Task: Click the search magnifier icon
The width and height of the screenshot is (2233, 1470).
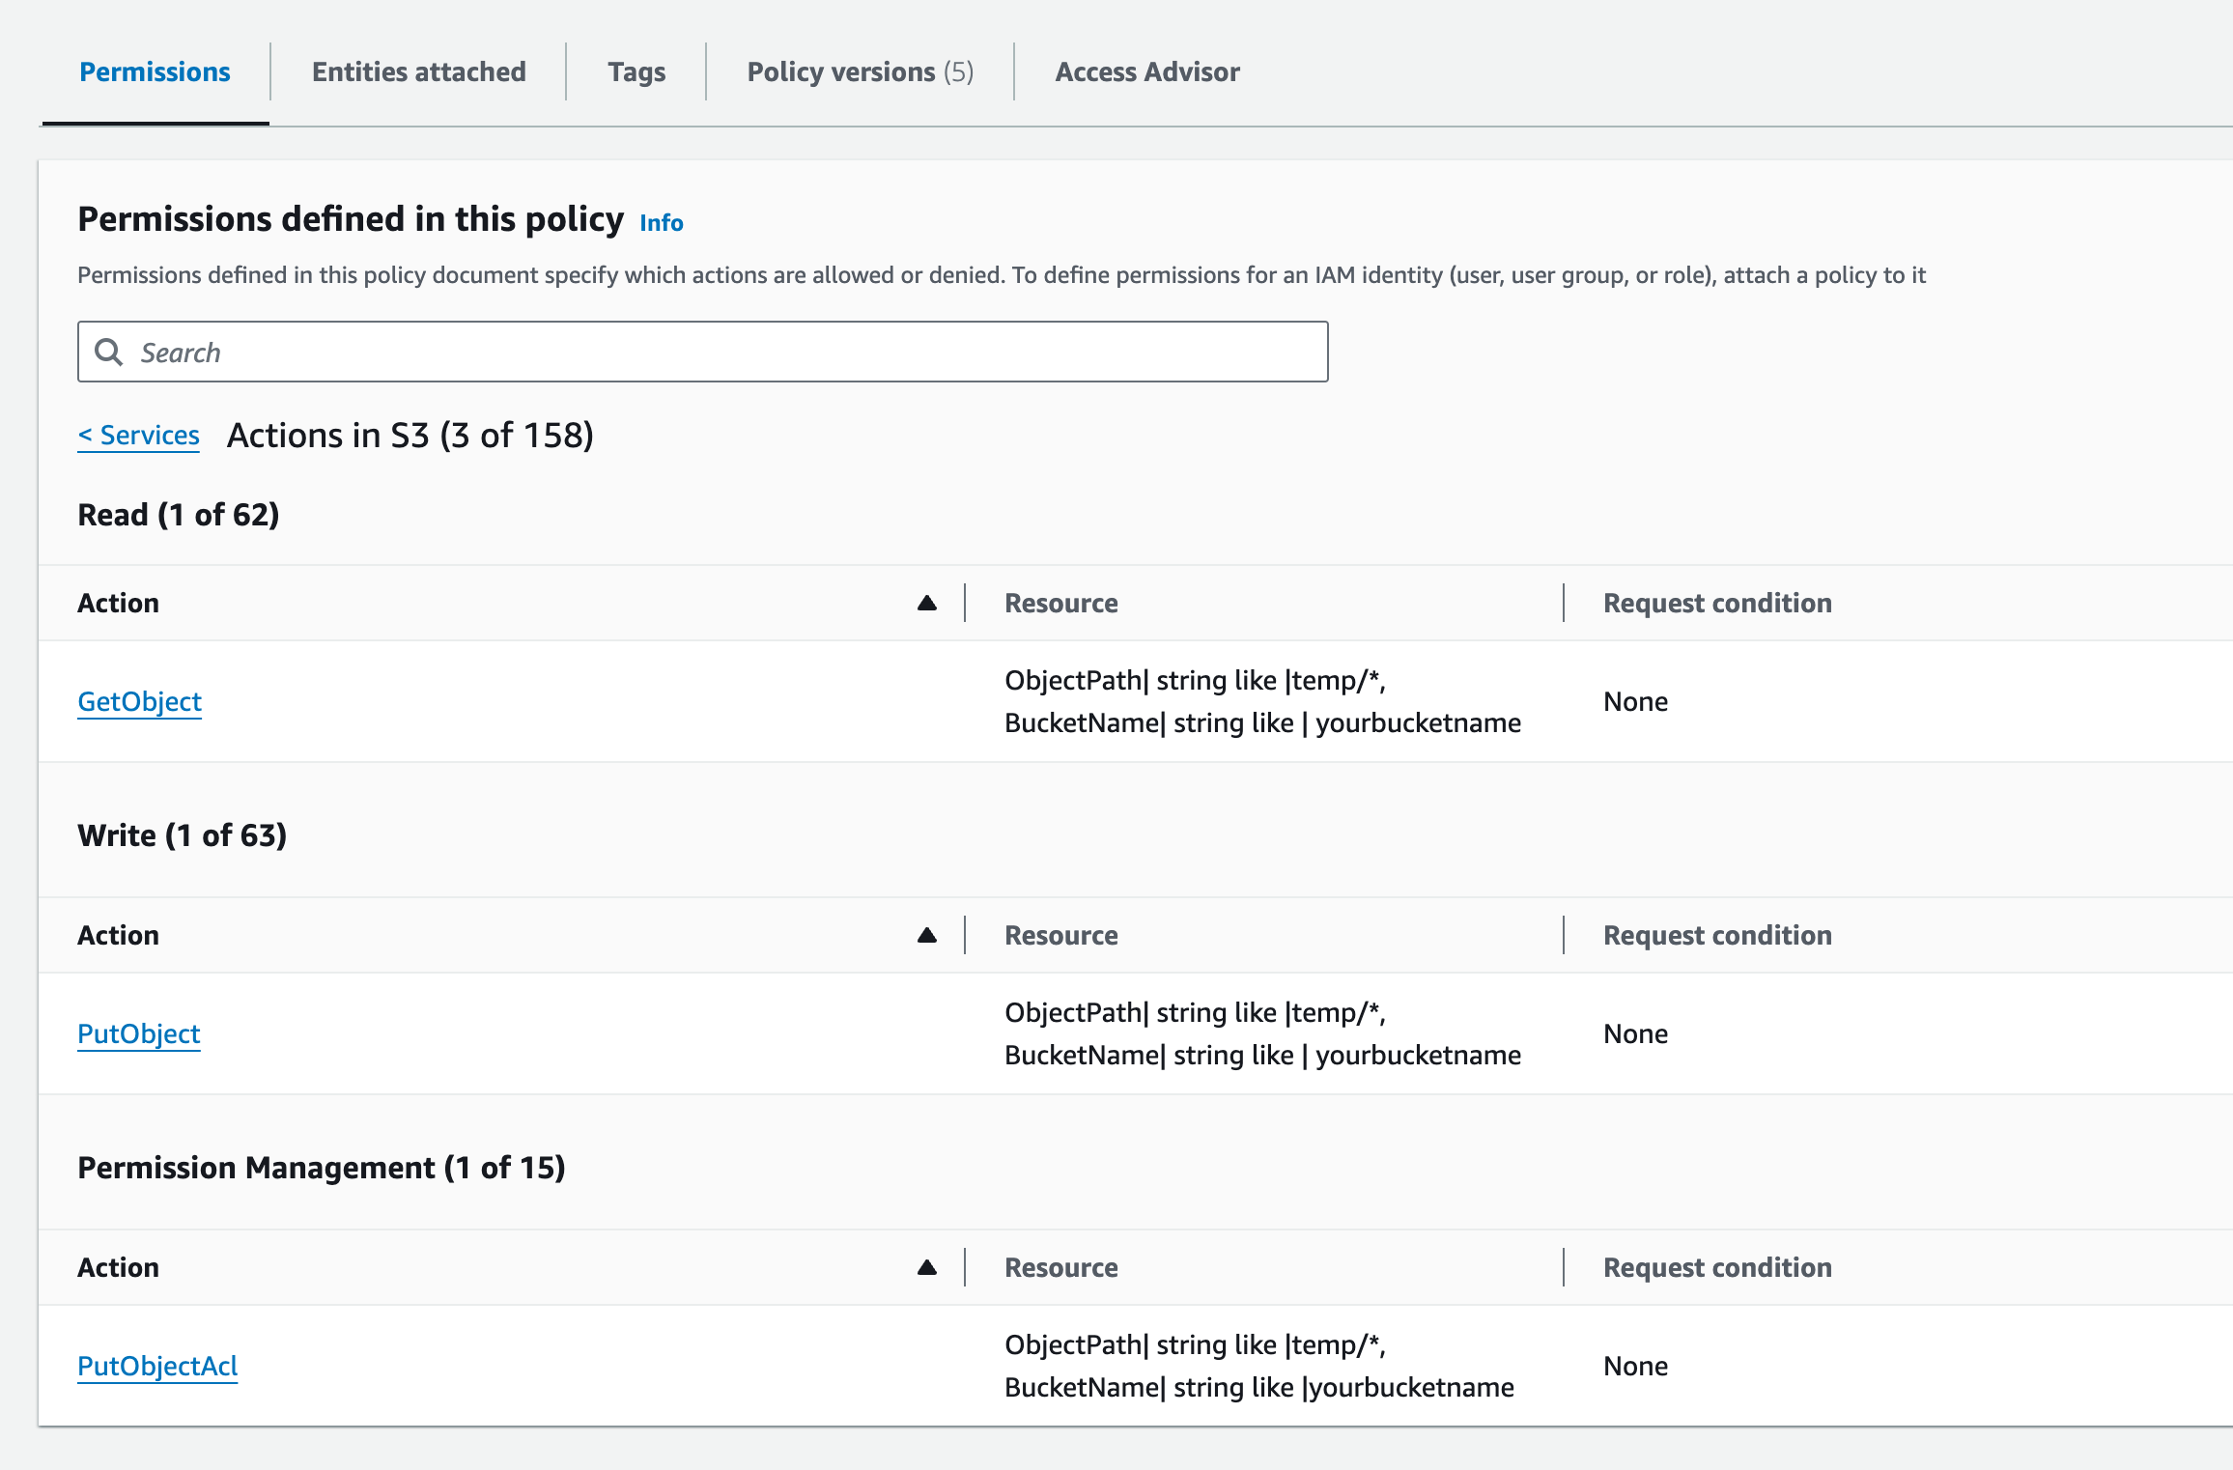Action: (109, 353)
